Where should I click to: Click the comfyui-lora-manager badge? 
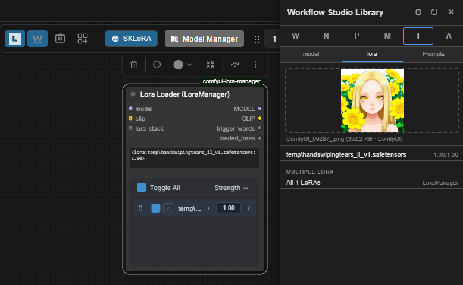click(x=232, y=81)
